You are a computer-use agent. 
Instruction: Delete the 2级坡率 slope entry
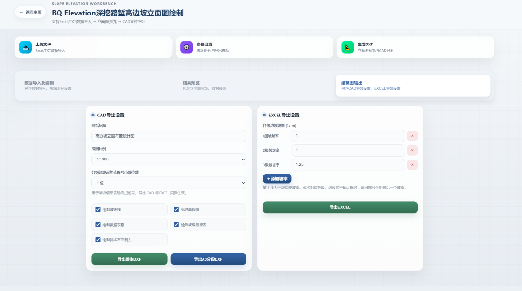[x=412, y=150]
